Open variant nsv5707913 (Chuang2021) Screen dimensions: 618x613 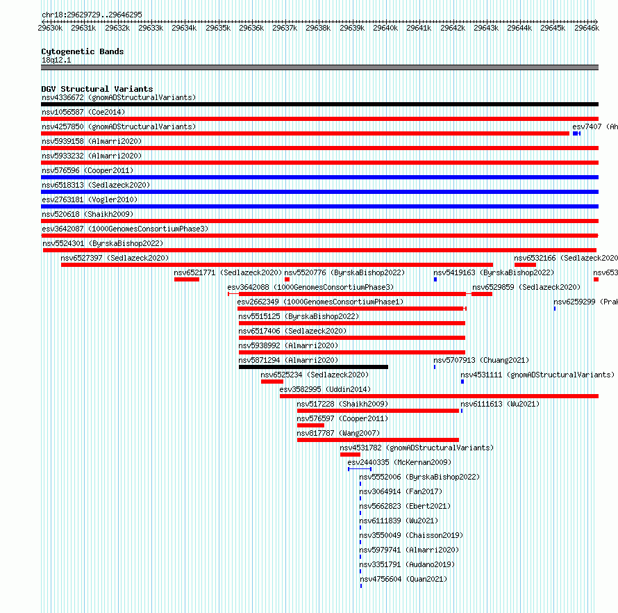point(481,360)
